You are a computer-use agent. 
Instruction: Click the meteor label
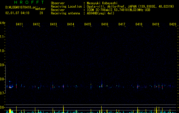coord(40,9)
